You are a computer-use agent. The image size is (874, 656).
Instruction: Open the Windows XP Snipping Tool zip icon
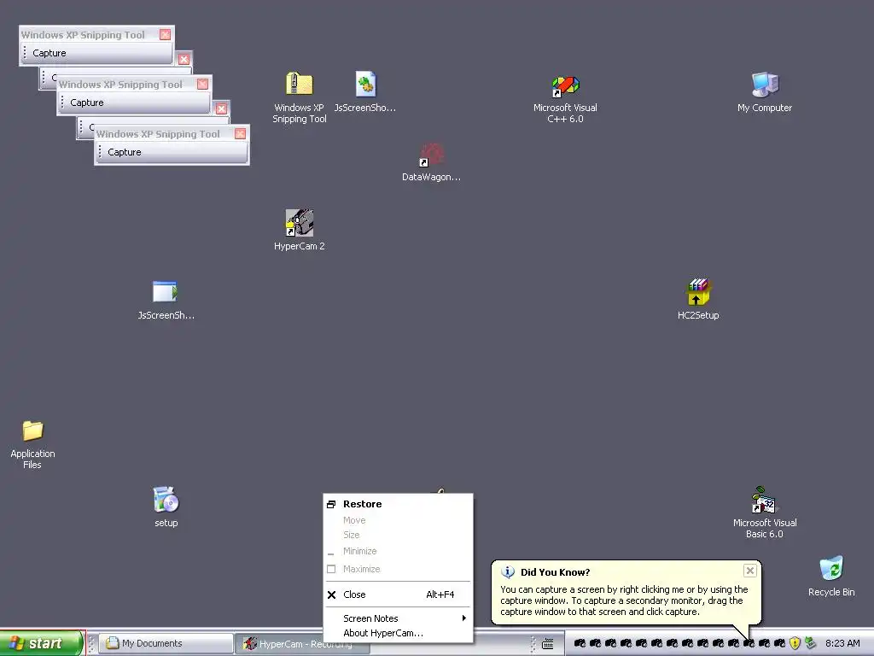pyautogui.click(x=300, y=85)
